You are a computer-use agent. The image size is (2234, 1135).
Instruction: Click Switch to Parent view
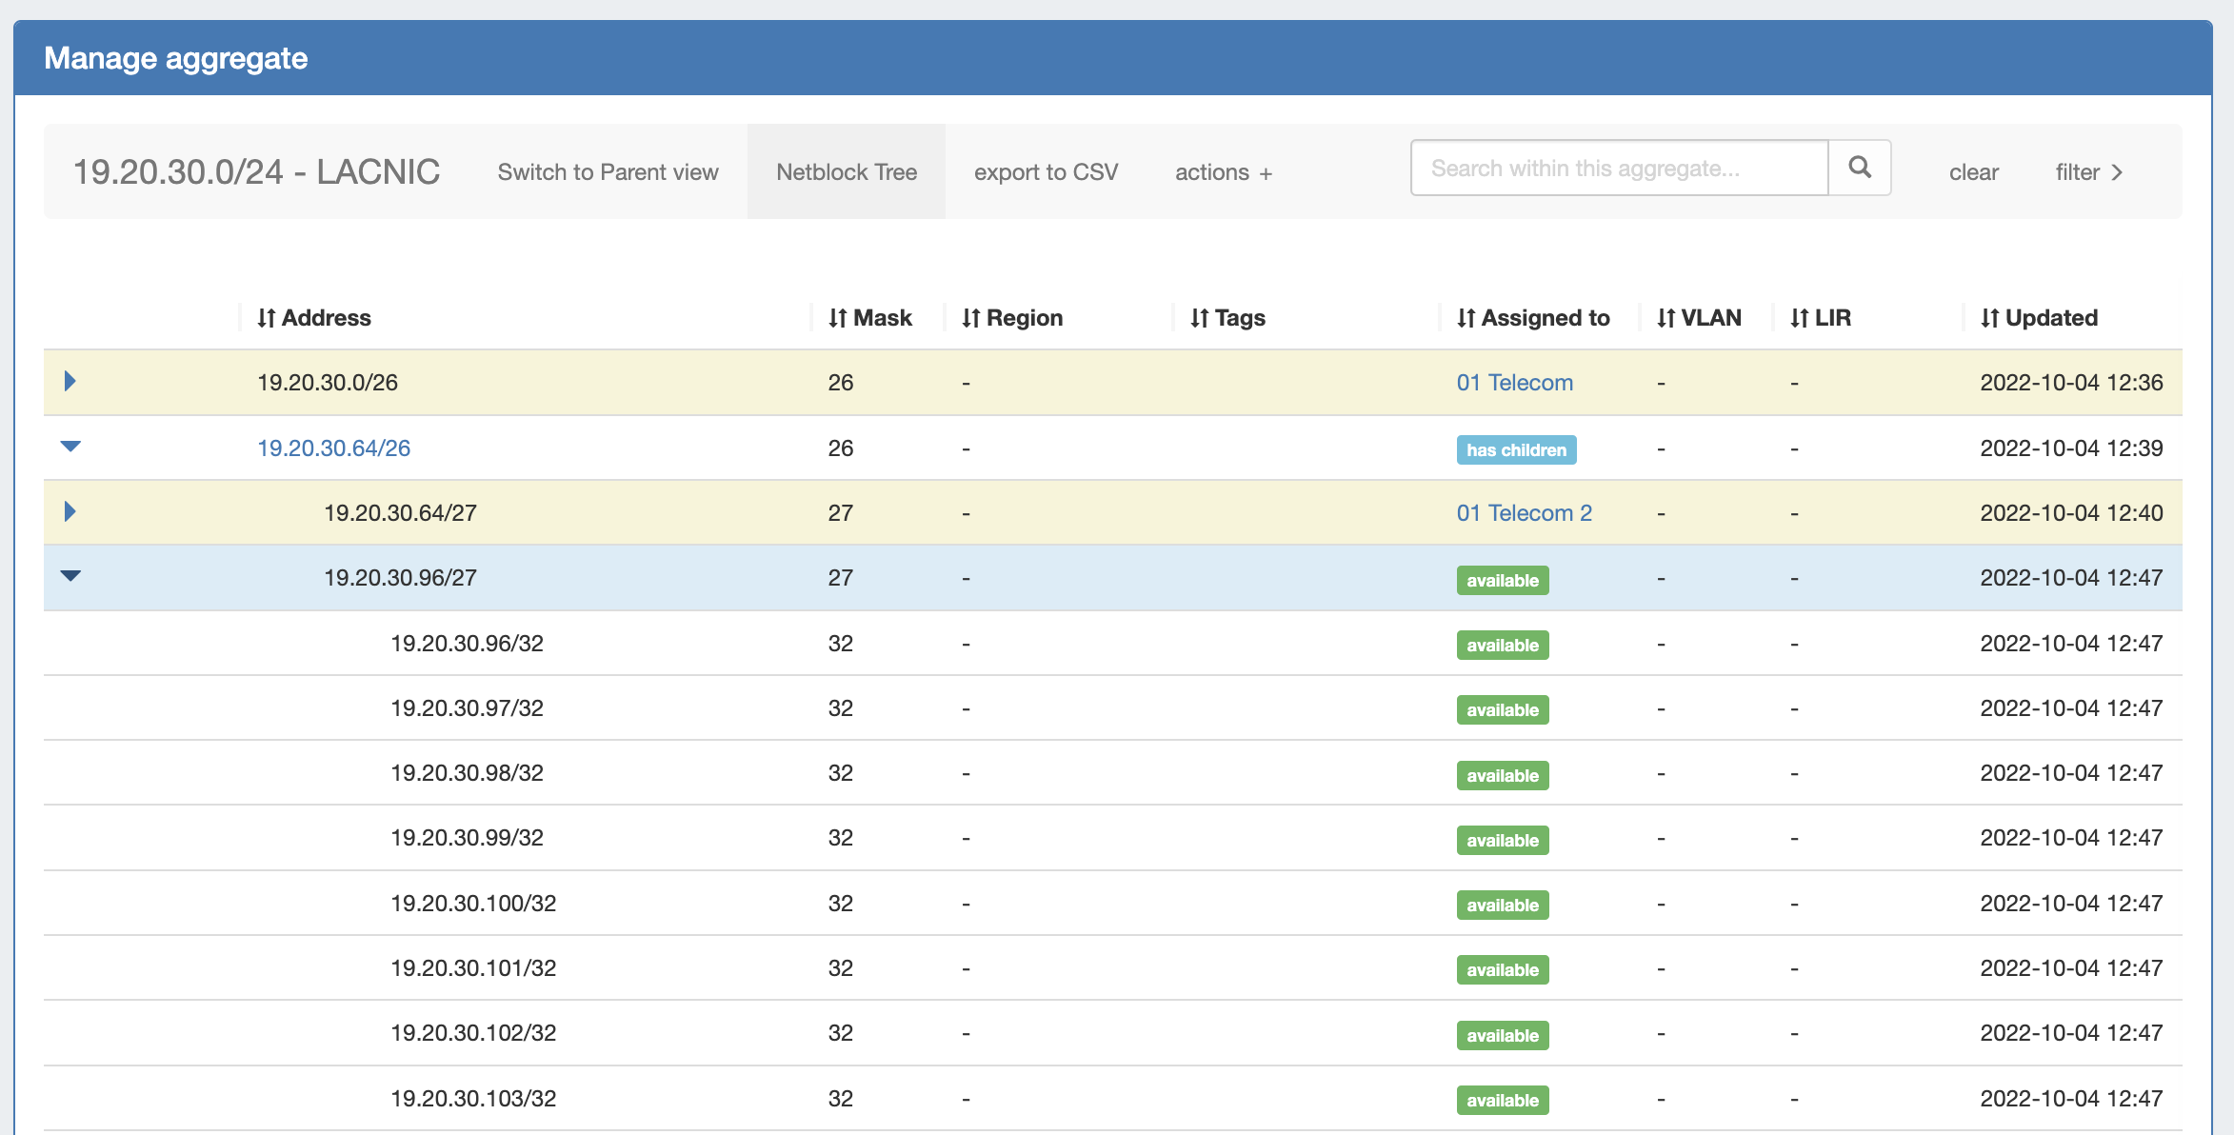(608, 172)
